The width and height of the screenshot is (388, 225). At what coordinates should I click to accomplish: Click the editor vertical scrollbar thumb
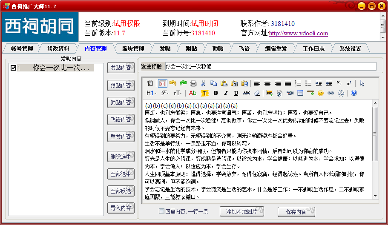pos(375,134)
